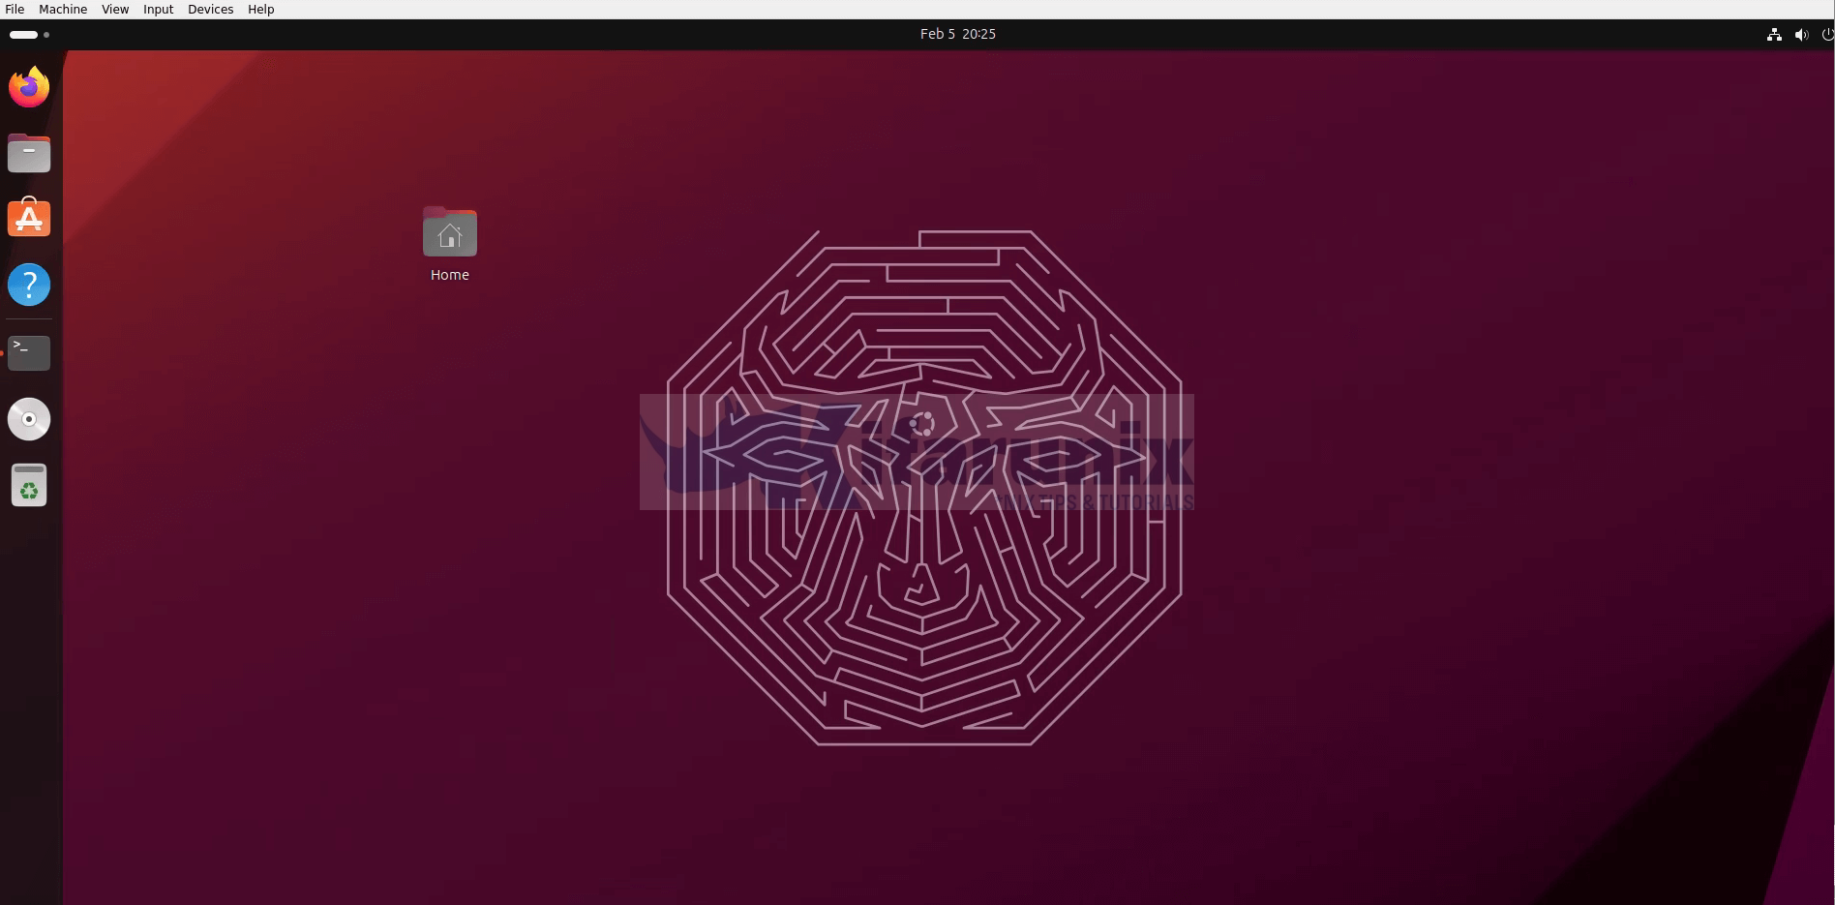Click the network status icon
1835x905 pixels.
pyautogui.click(x=1774, y=34)
